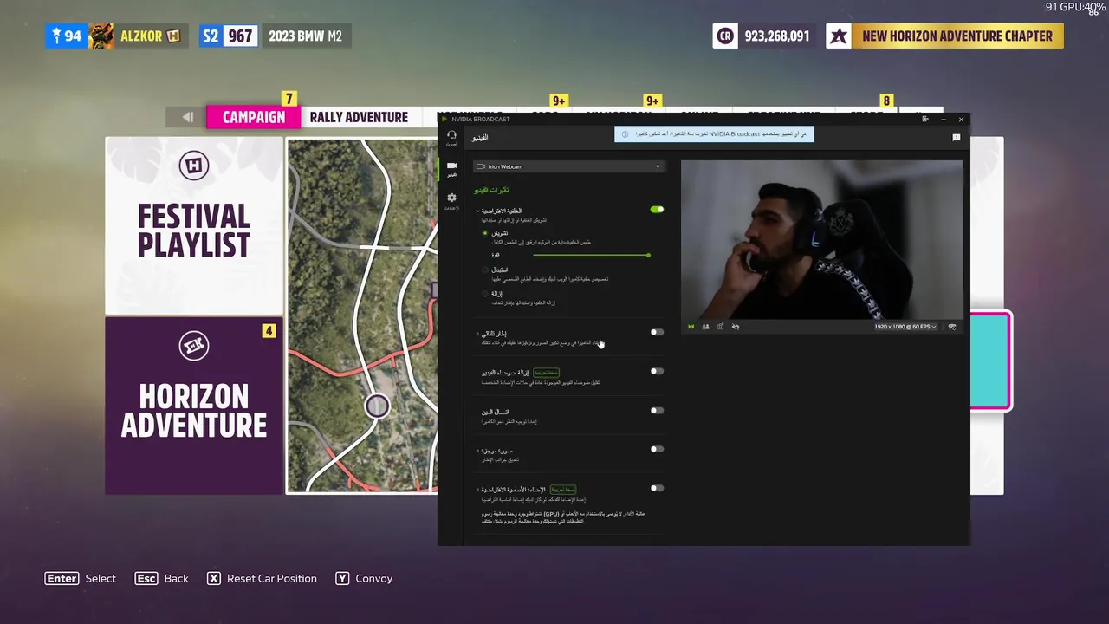Expand the vignette effect section
This screenshot has height=624, width=1109.
pos(477,451)
